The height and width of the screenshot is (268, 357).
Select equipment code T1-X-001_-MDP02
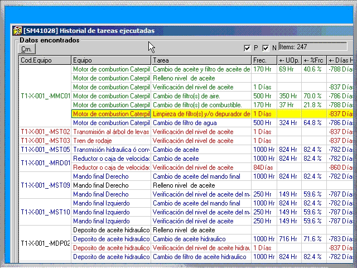(x=45, y=243)
